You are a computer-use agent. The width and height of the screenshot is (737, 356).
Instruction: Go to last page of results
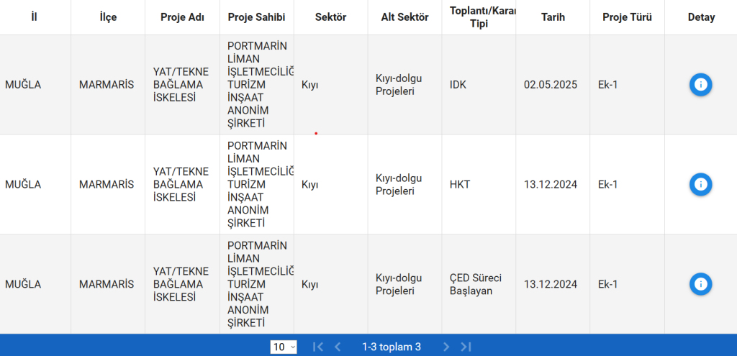tap(466, 347)
